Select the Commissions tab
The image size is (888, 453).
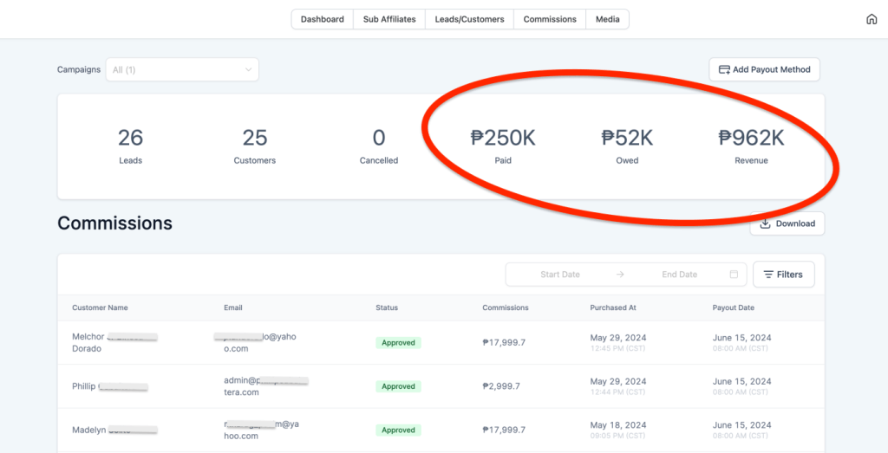tap(550, 19)
